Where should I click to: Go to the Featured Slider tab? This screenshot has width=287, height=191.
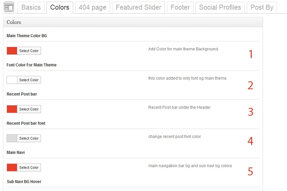(138, 7)
